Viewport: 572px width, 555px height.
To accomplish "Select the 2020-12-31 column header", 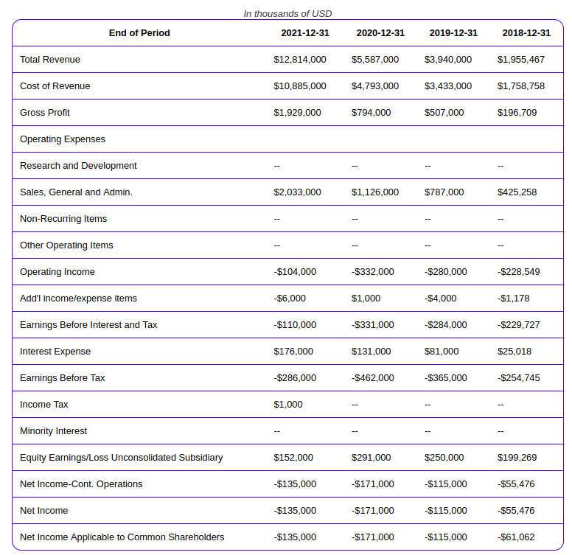I will click(x=380, y=33).
